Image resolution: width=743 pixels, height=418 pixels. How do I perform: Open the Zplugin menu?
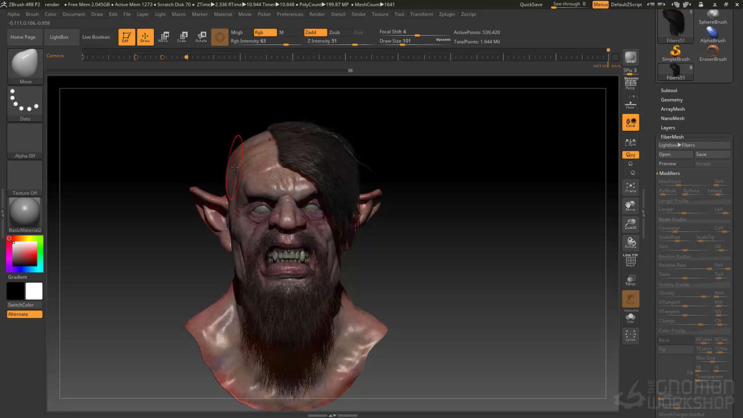tap(447, 14)
